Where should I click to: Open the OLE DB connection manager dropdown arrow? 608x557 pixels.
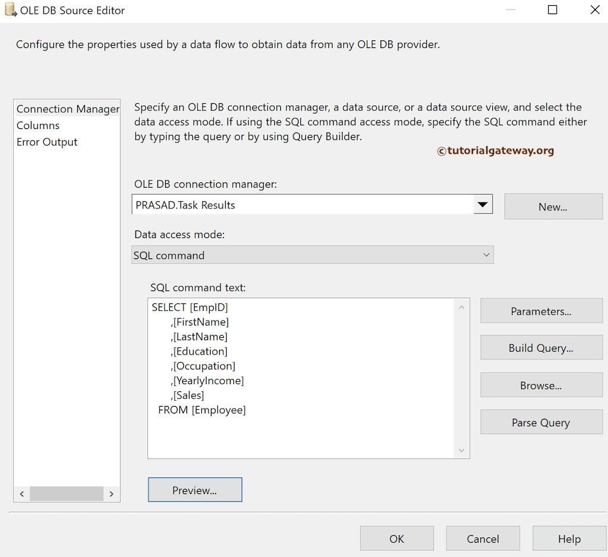[484, 204]
